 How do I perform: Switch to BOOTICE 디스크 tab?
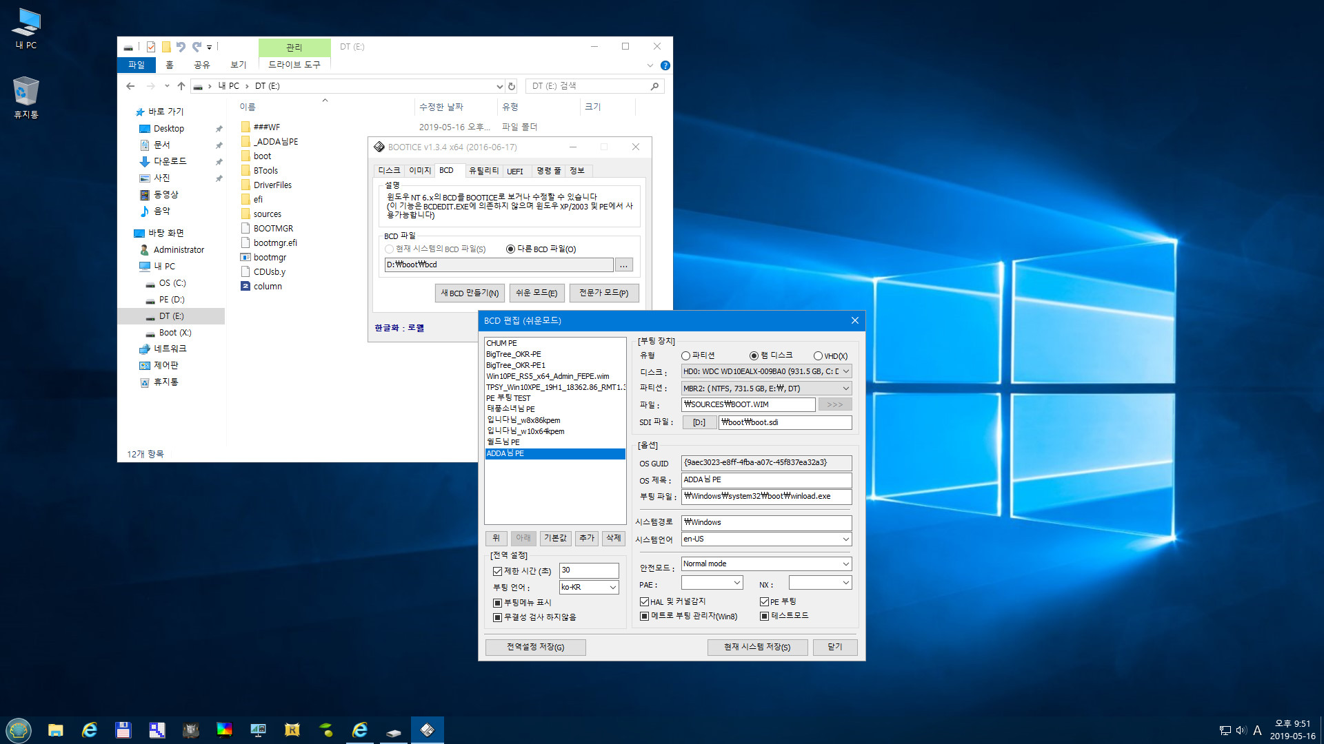[389, 171]
